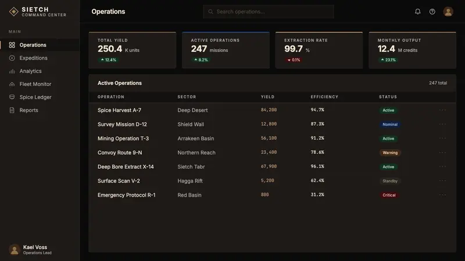Viewport: 465px width, 261px height.
Task: Click the Warning status badge
Action: (x=390, y=153)
